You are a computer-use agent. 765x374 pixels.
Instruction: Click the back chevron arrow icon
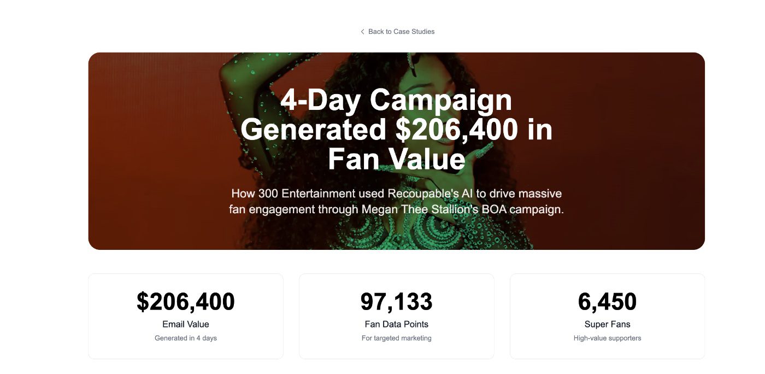tap(362, 31)
